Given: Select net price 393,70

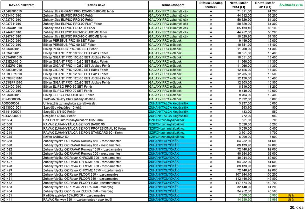Looking at the screenshot, I should coord(239,107).
